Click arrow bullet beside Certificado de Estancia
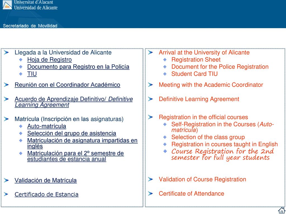286x214 pixels. 6,194
